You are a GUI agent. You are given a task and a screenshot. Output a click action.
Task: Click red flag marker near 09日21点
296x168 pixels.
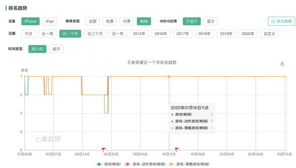[x=104, y=149]
